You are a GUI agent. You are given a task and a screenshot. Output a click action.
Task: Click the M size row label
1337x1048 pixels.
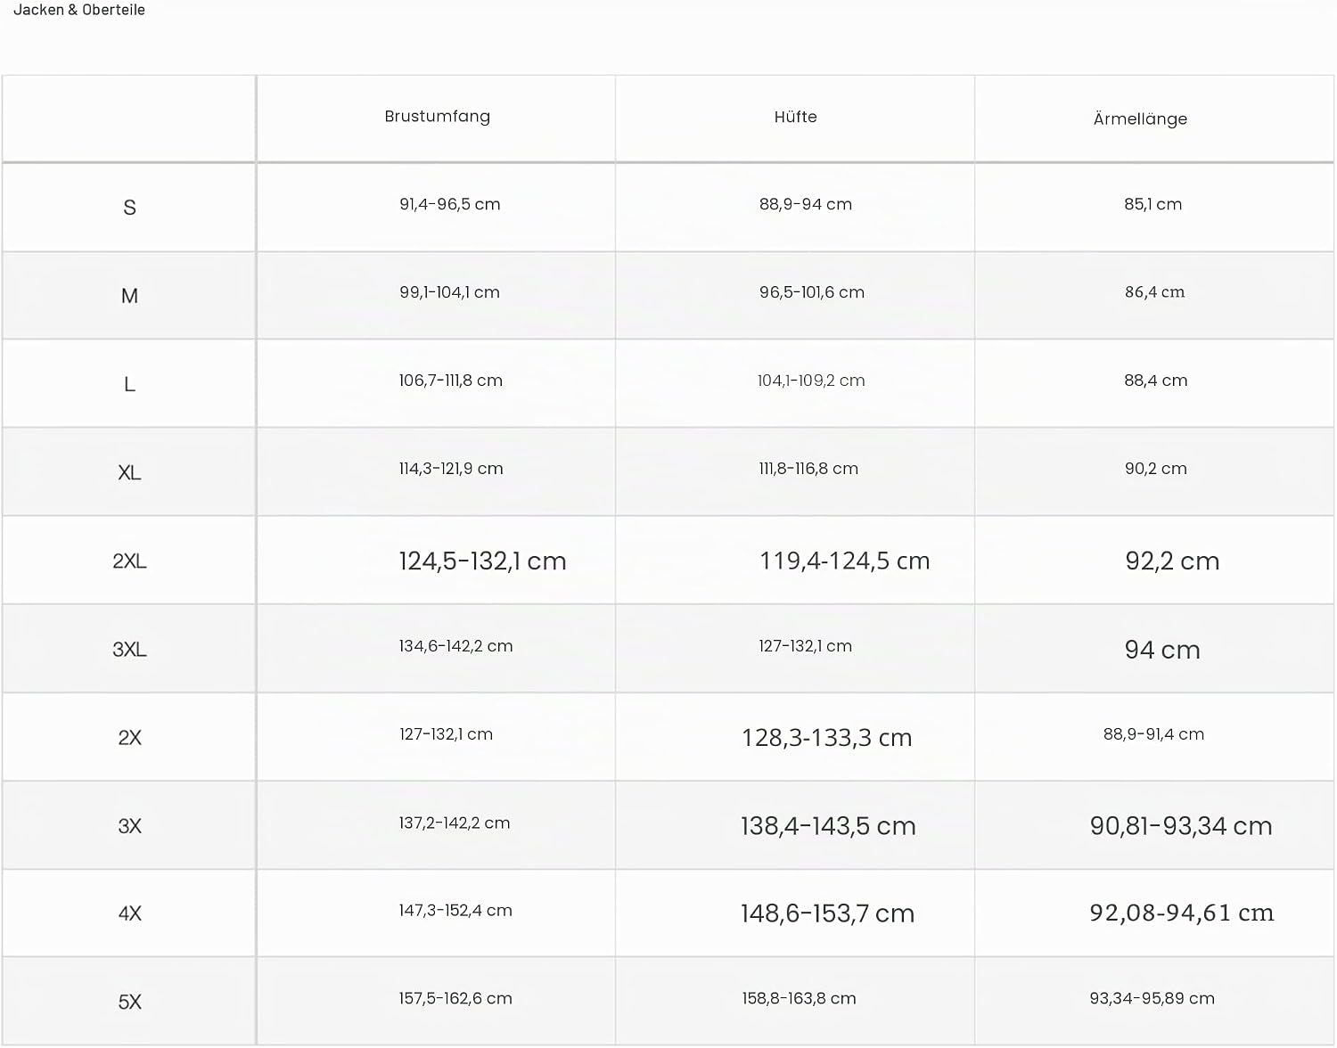click(x=129, y=296)
